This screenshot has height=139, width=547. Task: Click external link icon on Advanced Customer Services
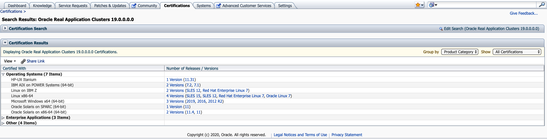coord(219,6)
